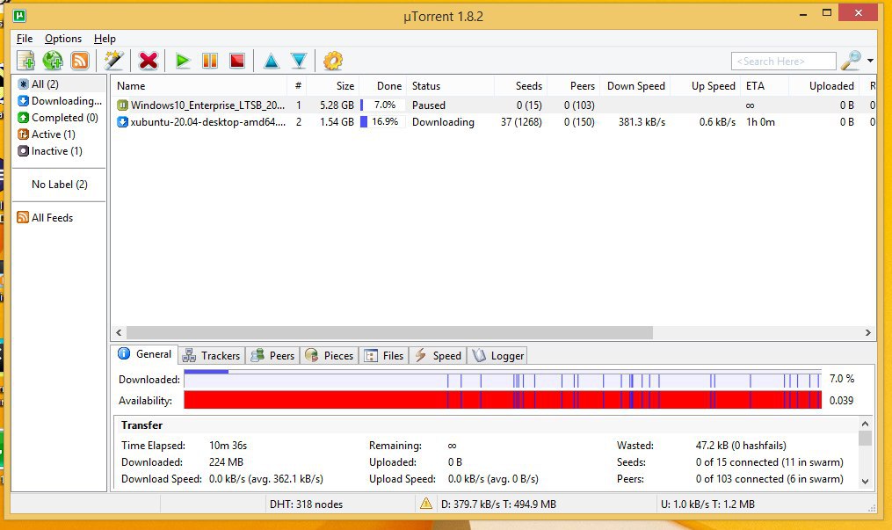Pause torrent with the orange pause icon
Image resolution: width=892 pixels, height=530 pixels.
tap(210, 61)
